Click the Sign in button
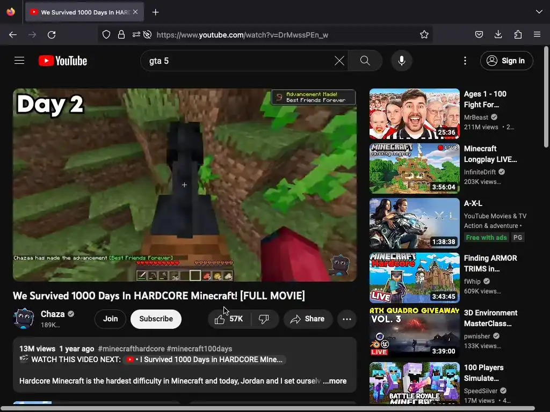550x412 pixels. (506, 61)
